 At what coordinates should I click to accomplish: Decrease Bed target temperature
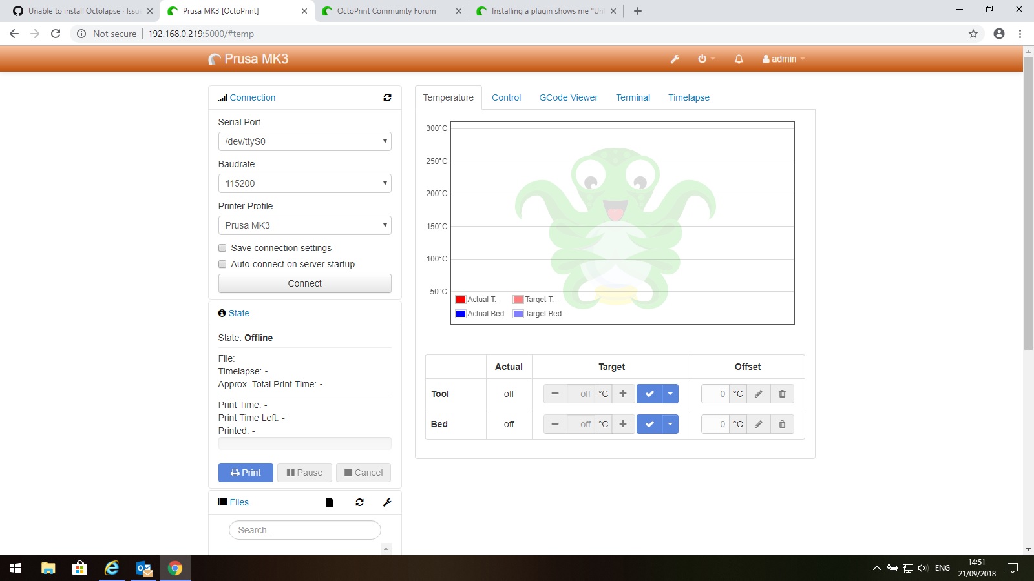[555, 424]
